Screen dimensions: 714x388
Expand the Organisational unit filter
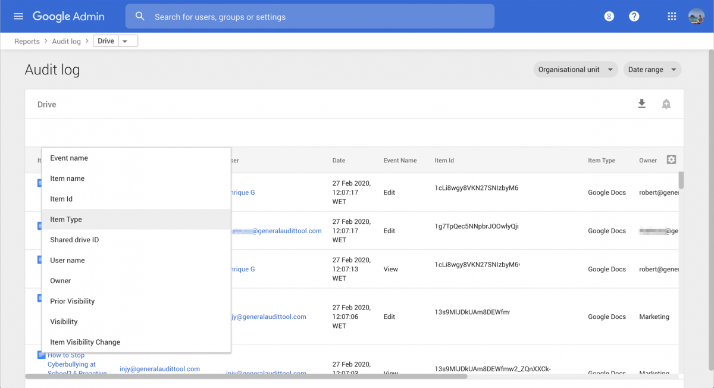click(x=575, y=70)
